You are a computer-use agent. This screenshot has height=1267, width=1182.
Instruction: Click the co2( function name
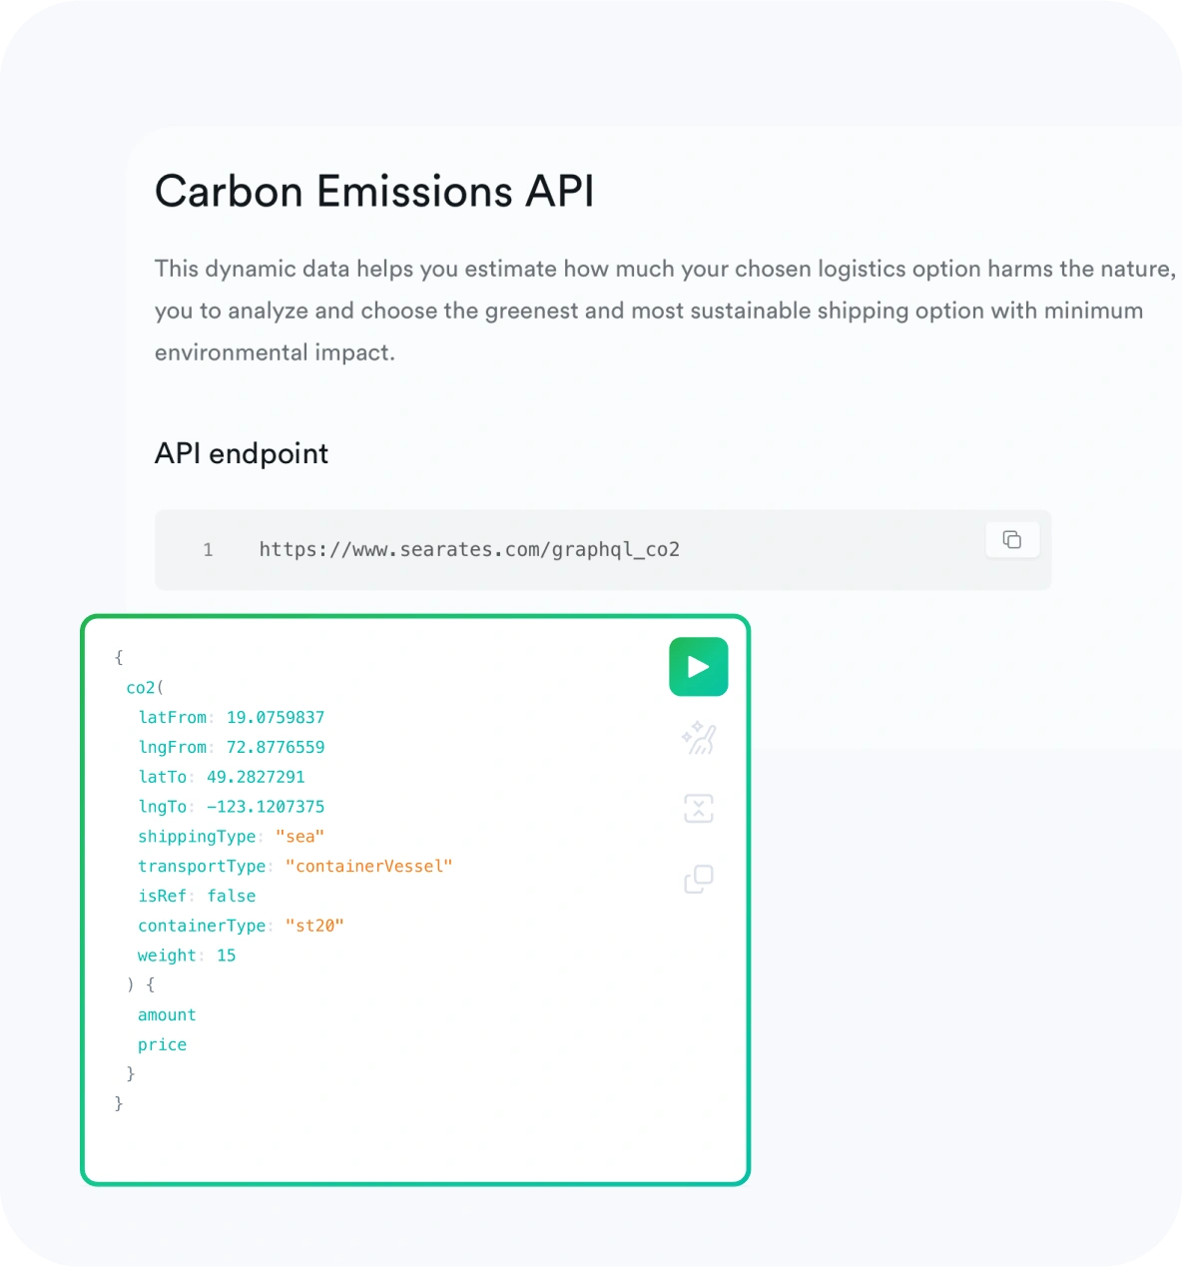(x=145, y=688)
